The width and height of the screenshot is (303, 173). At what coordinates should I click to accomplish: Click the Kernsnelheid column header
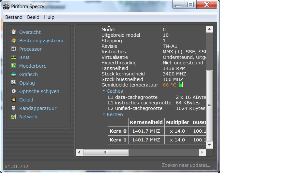coord(146,122)
